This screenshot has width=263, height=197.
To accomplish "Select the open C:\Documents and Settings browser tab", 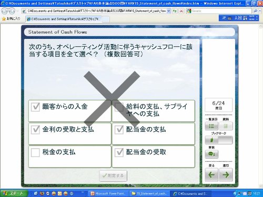I will (x=64, y=19).
